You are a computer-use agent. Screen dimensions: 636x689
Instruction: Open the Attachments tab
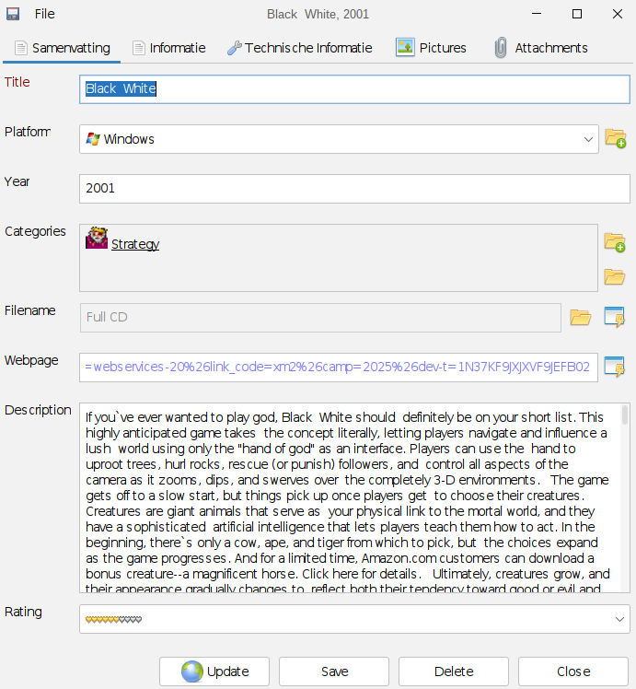click(x=541, y=48)
